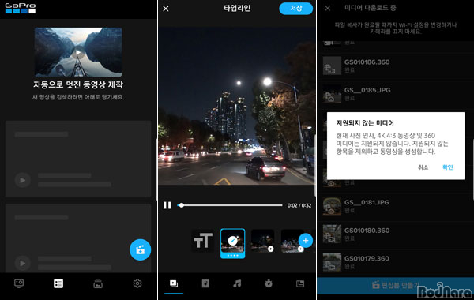Select the highlighted clip thumbnail in timeline
The width and height of the screenshot is (474, 300).
233,243
